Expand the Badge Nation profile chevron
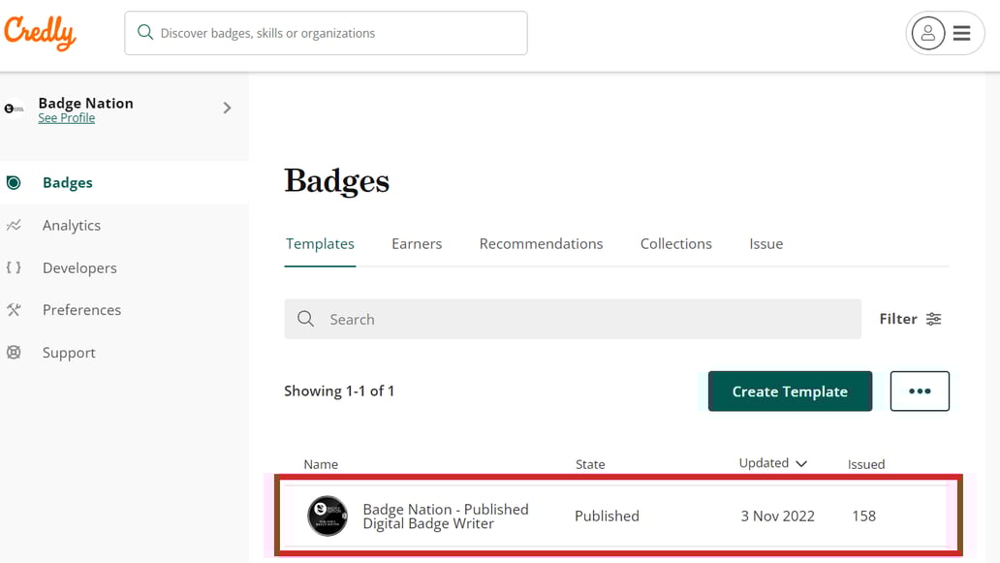Image resolution: width=1000 pixels, height=563 pixels. point(226,109)
